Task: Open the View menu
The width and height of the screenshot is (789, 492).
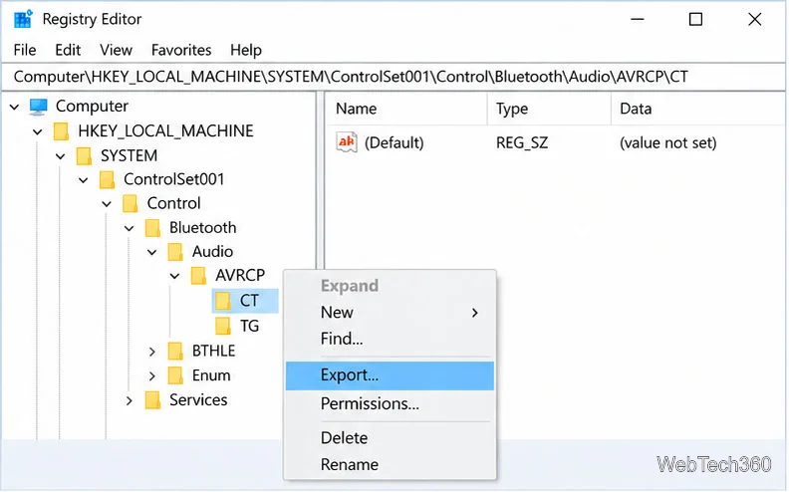Action: point(116,50)
